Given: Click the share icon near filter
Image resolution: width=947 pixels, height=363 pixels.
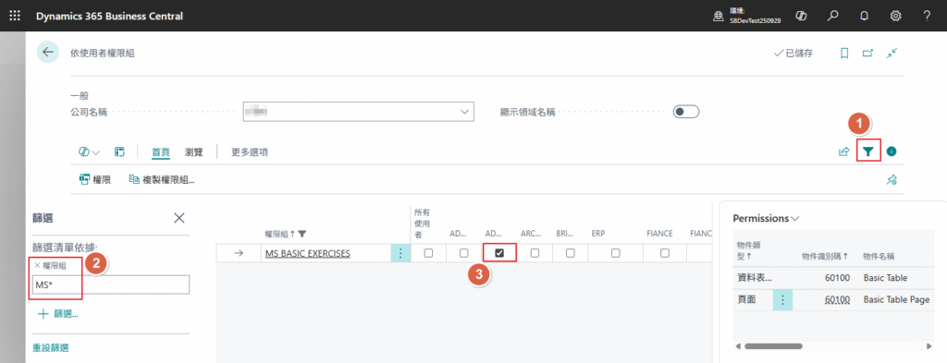Looking at the screenshot, I should (843, 152).
